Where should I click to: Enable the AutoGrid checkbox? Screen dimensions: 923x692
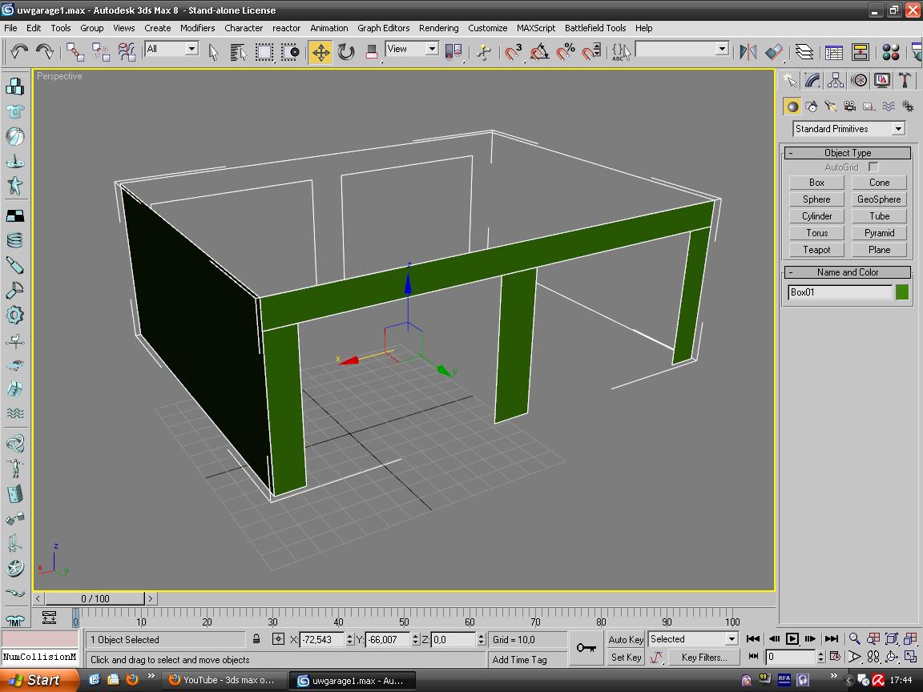873,167
